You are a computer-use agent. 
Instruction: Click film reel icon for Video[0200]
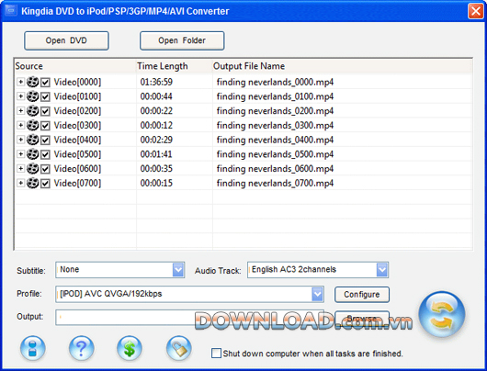[x=32, y=111]
